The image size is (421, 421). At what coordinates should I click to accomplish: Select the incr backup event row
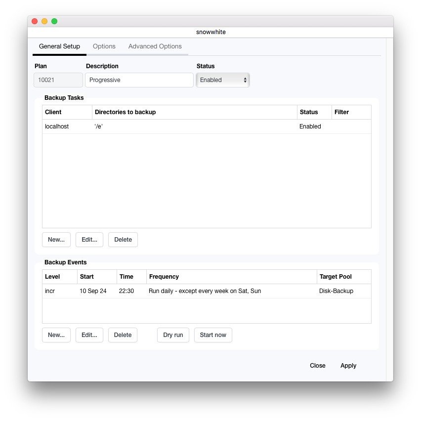(206, 291)
